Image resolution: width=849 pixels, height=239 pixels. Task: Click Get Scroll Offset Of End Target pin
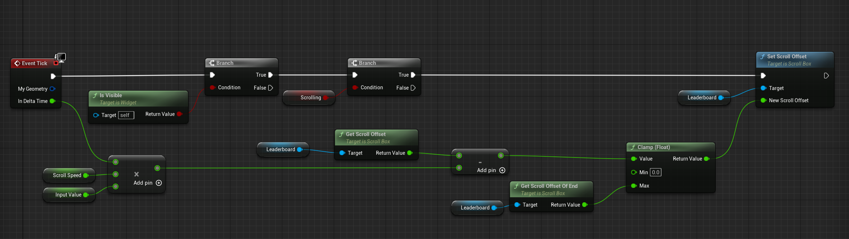click(x=517, y=205)
